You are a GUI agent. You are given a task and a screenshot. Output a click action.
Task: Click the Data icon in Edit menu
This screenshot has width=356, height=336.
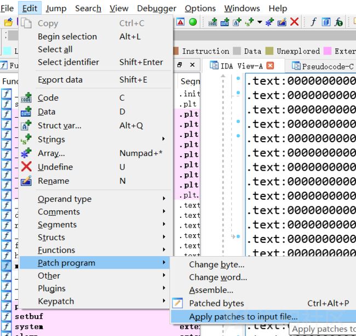[x=26, y=112]
